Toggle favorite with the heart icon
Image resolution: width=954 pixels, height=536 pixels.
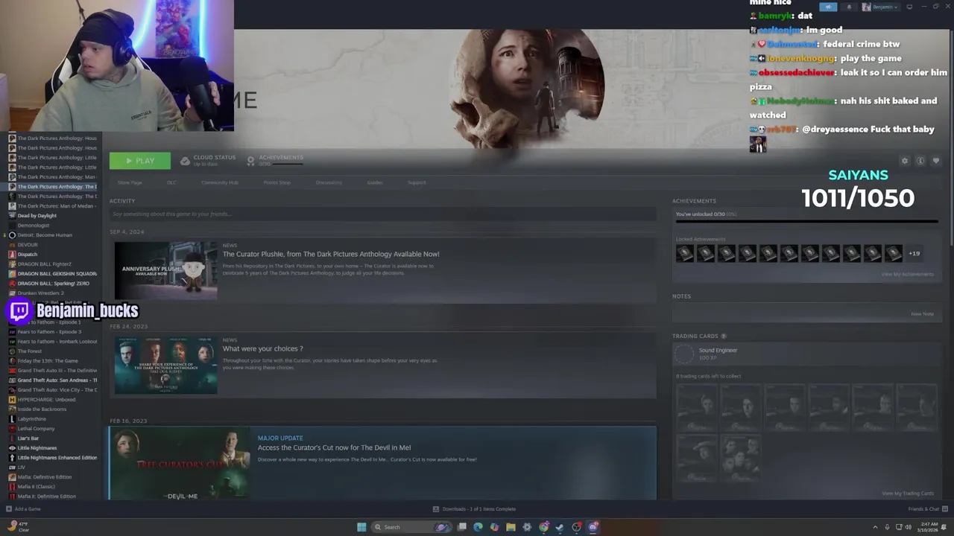[936, 161]
